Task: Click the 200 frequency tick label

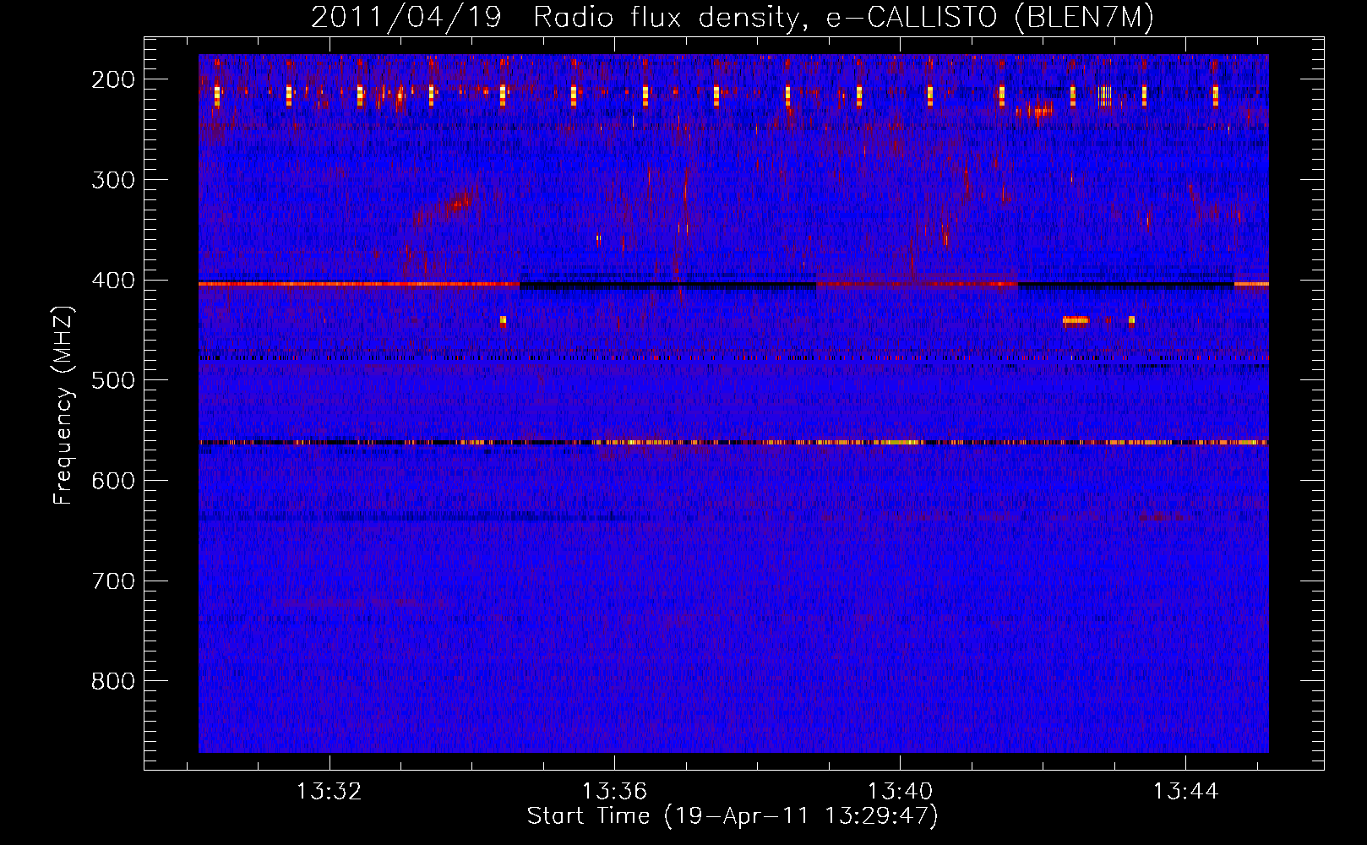Action: click(x=113, y=79)
